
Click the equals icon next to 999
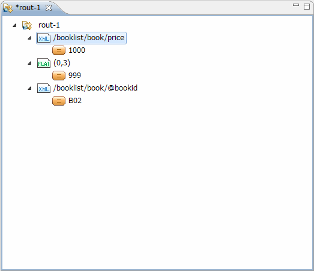59,76
